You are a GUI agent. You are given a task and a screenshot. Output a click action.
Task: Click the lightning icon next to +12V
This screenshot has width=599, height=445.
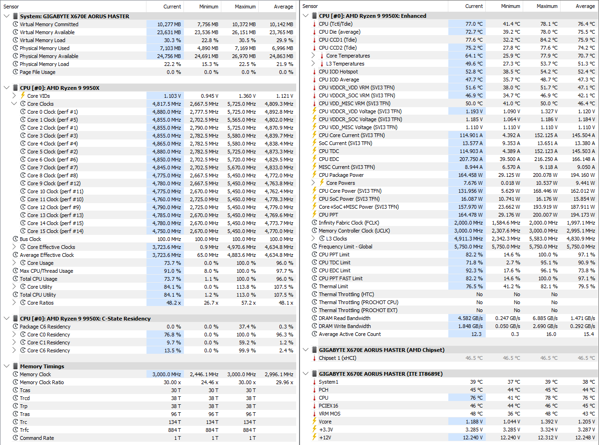pyautogui.click(x=314, y=438)
